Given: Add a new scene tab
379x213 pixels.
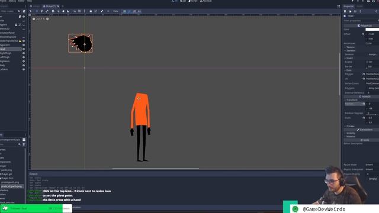Looking at the screenshot, I should click(63, 6).
